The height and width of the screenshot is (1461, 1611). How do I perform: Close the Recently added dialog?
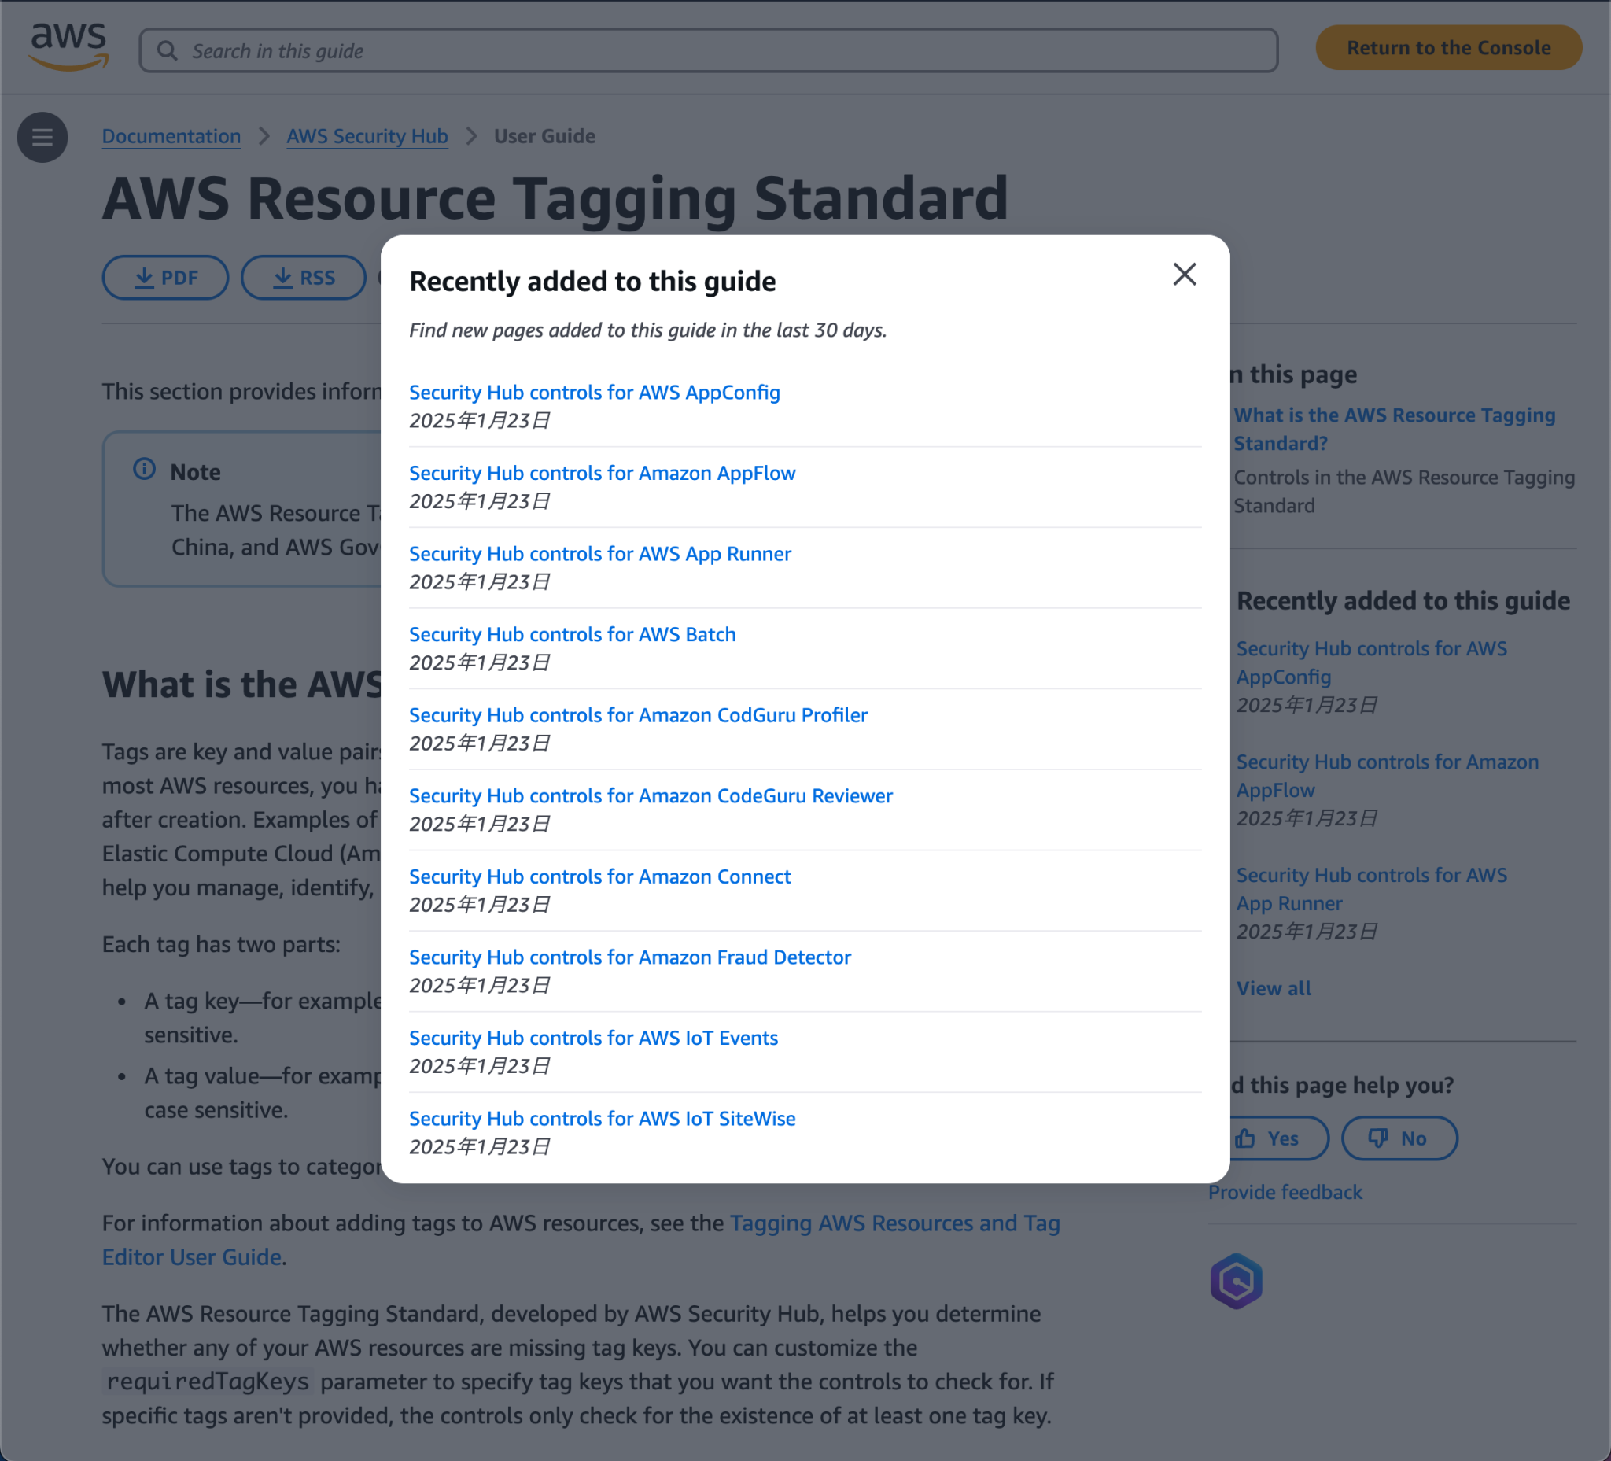pyautogui.click(x=1185, y=274)
